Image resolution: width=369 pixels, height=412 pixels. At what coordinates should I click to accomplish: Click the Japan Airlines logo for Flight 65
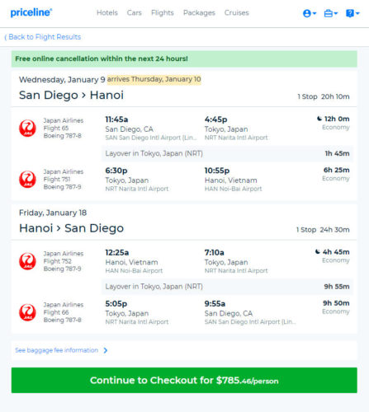tap(27, 128)
